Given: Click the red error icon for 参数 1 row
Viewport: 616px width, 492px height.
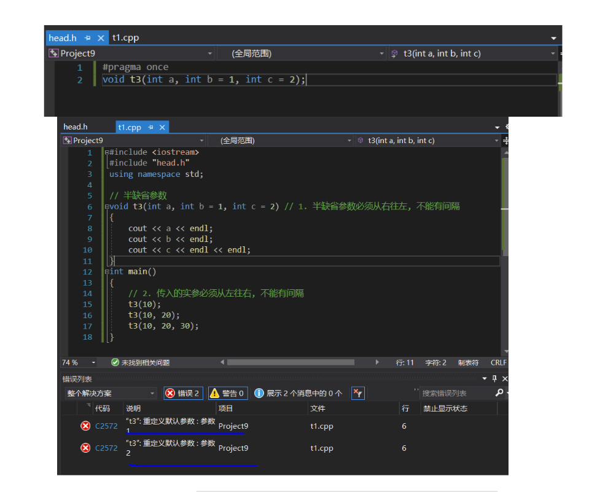Looking at the screenshot, I should tap(85, 426).
